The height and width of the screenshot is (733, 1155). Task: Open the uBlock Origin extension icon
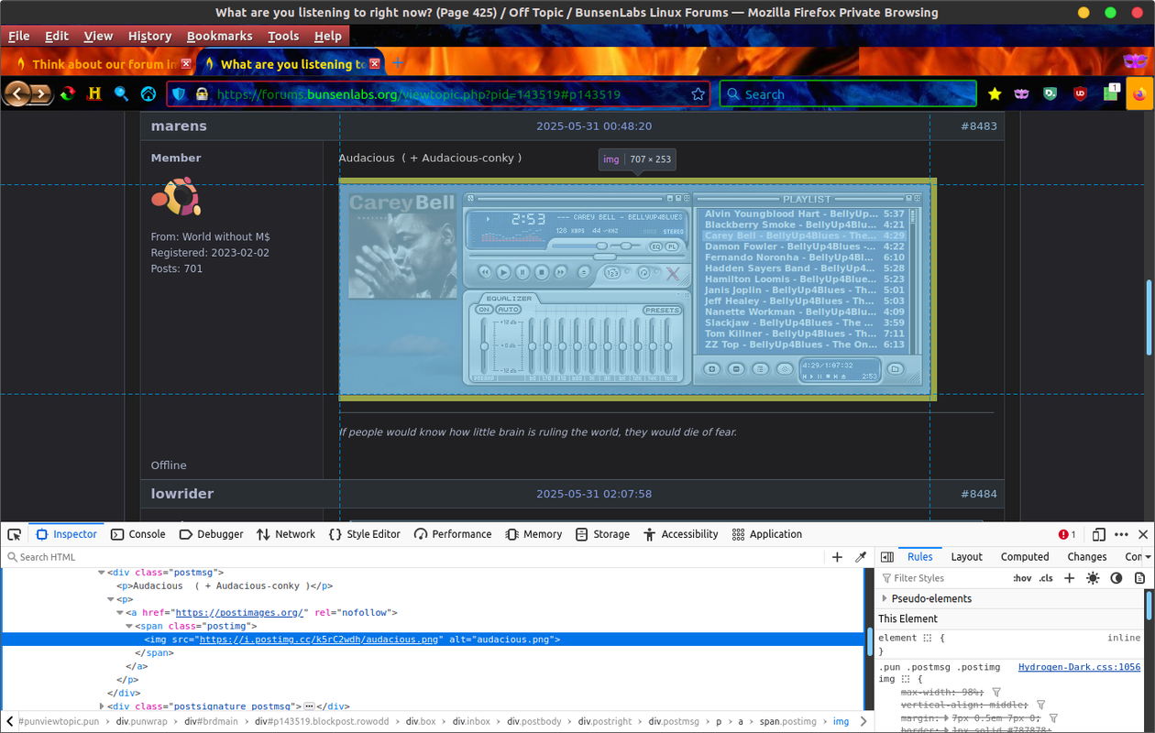click(x=1080, y=93)
